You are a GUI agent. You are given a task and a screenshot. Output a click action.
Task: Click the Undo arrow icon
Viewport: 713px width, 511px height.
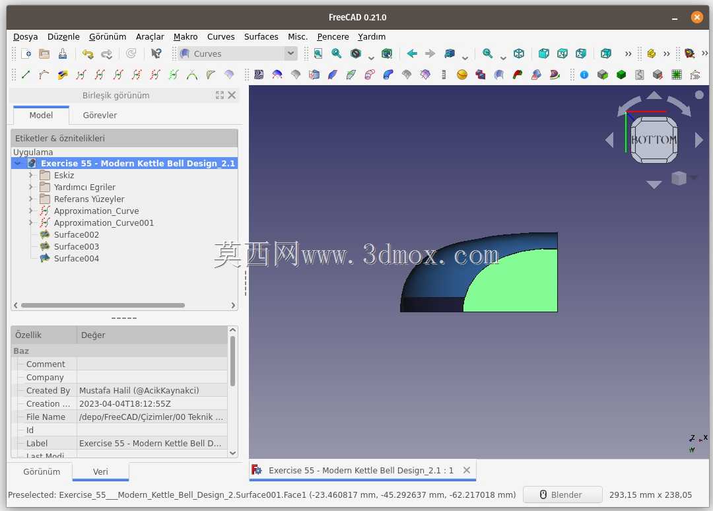pyautogui.click(x=88, y=53)
